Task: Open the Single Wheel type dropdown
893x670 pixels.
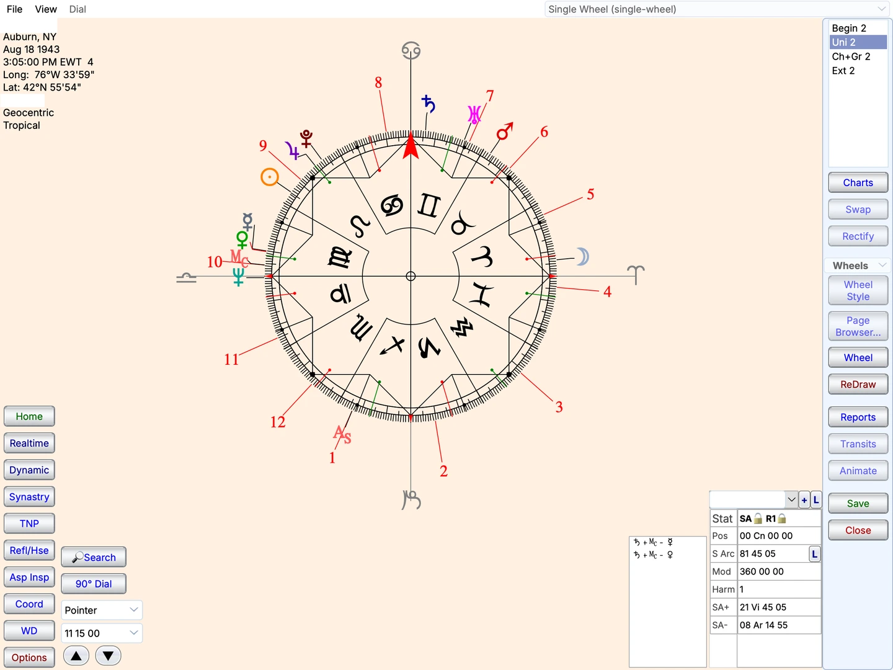Action: (x=717, y=9)
